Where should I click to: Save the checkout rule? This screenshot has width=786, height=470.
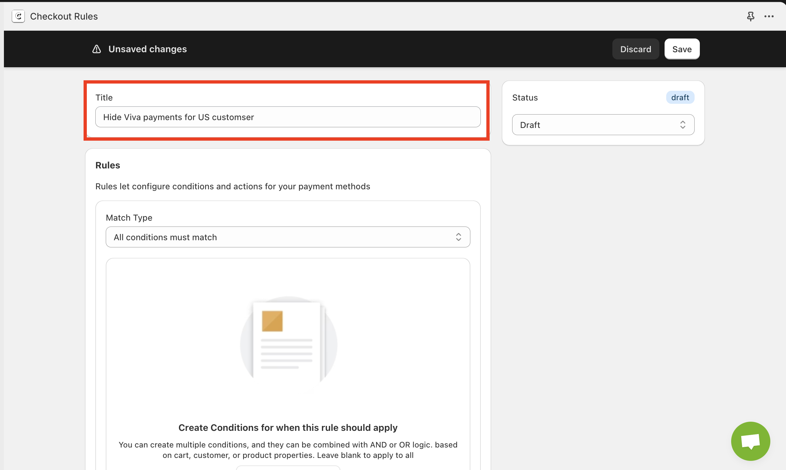[x=682, y=49]
